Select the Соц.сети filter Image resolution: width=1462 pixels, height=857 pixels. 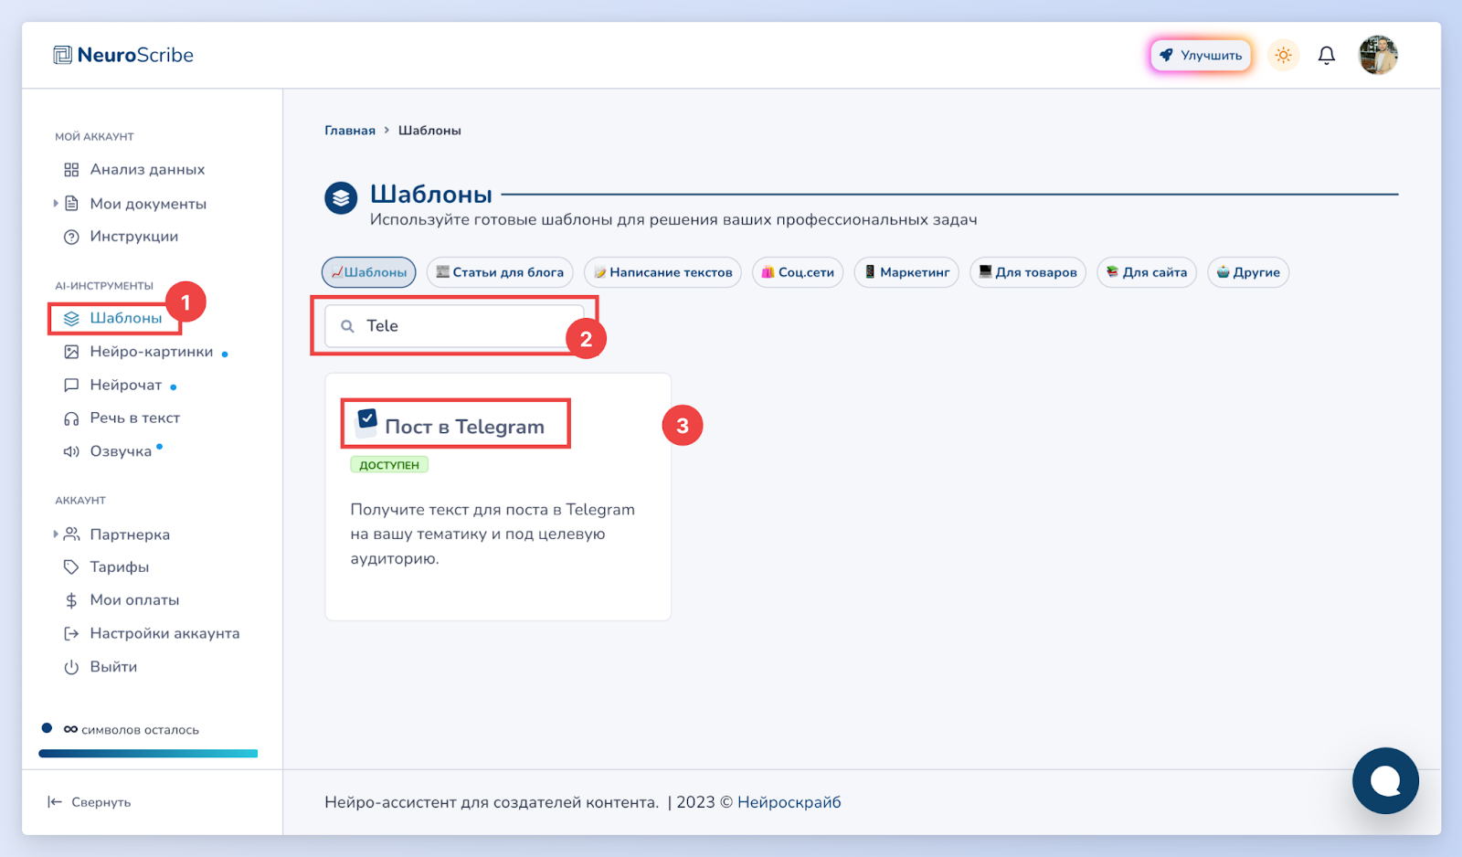pyautogui.click(x=798, y=272)
